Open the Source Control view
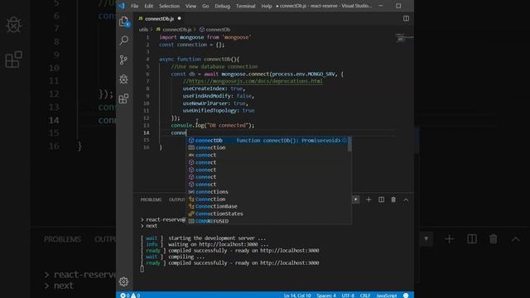530x298 pixels. (x=123, y=60)
